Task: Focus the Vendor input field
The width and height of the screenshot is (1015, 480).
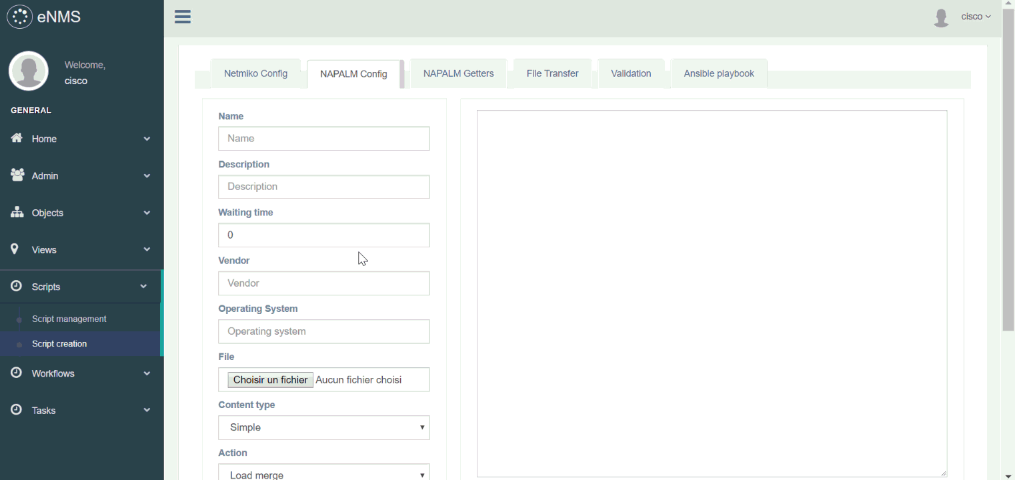Action: (323, 283)
